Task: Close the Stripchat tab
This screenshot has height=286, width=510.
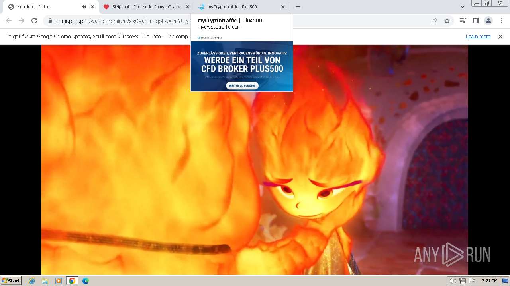Action: click(188, 7)
